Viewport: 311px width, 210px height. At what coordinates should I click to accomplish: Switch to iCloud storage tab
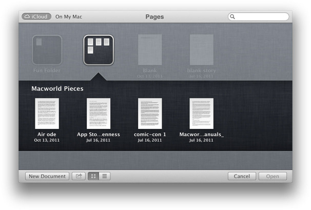tap(36, 16)
